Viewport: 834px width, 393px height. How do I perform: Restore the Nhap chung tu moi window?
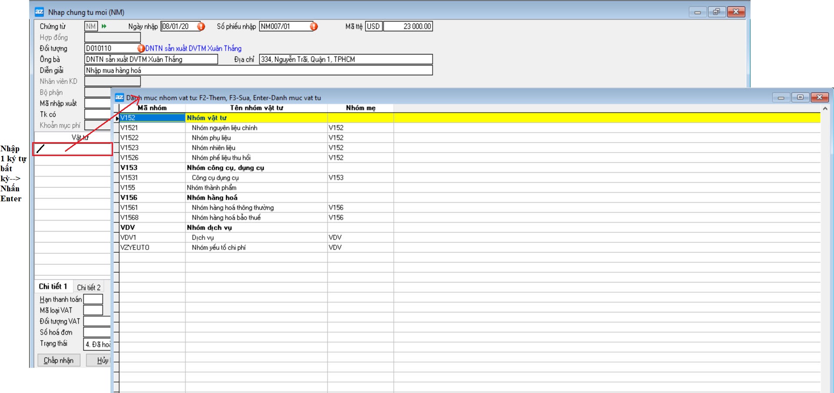tap(716, 12)
